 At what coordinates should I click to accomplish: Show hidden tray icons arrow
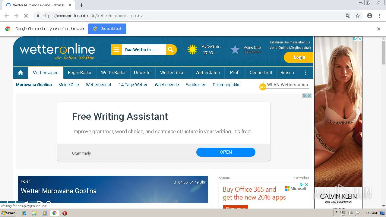(x=337, y=213)
